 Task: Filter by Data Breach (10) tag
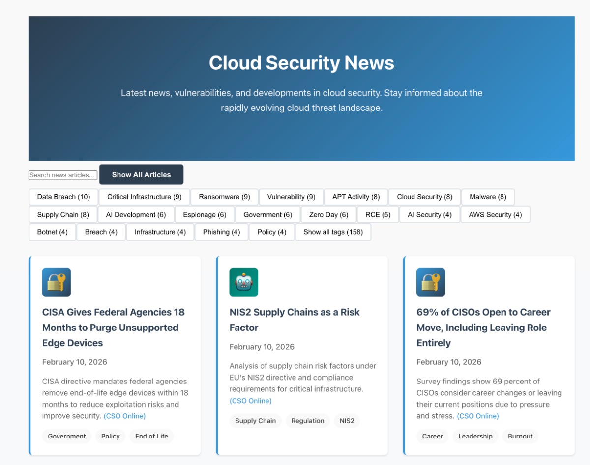(x=63, y=197)
